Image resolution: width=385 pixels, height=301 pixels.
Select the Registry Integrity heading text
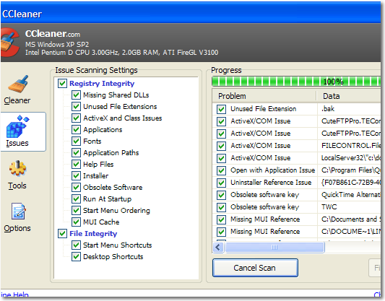point(102,84)
